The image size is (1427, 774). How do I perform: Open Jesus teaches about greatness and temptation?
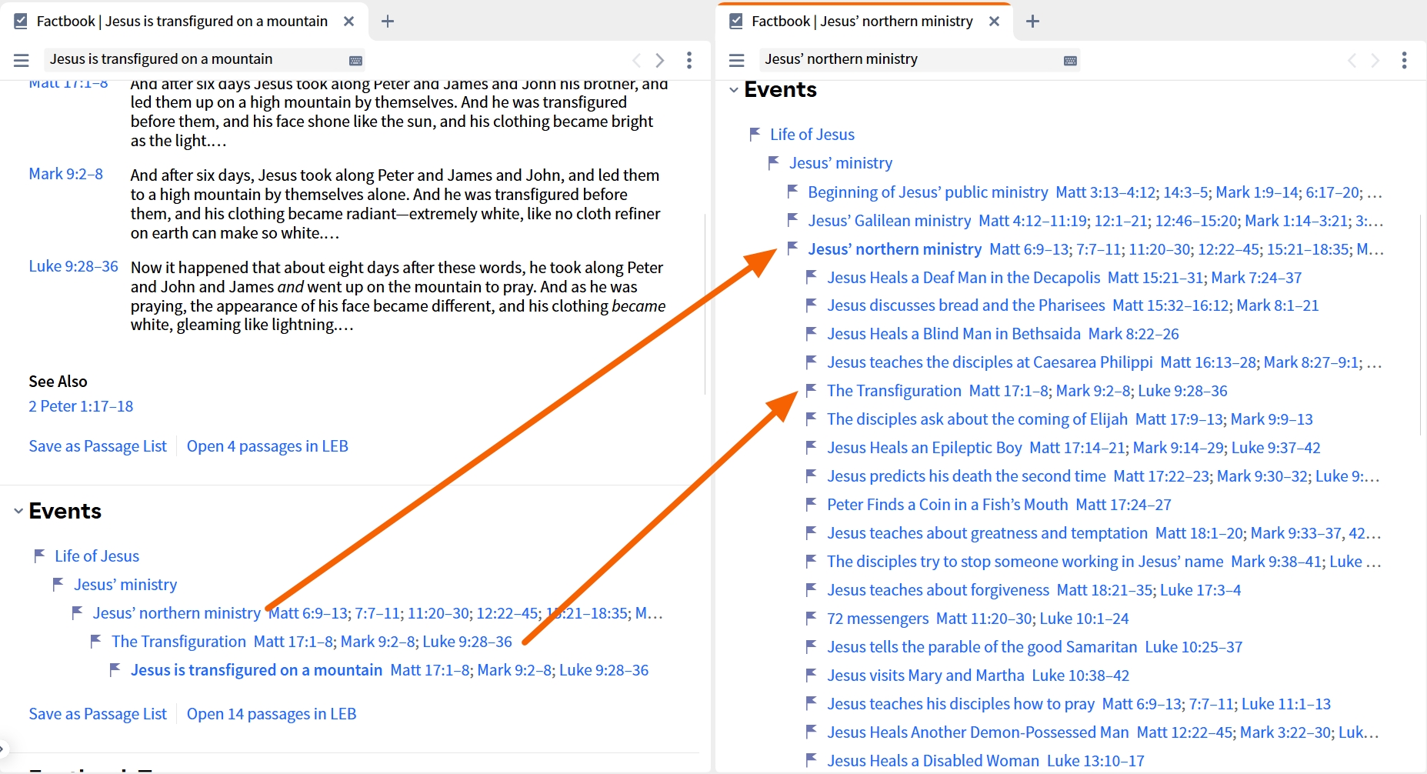(x=987, y=533)
